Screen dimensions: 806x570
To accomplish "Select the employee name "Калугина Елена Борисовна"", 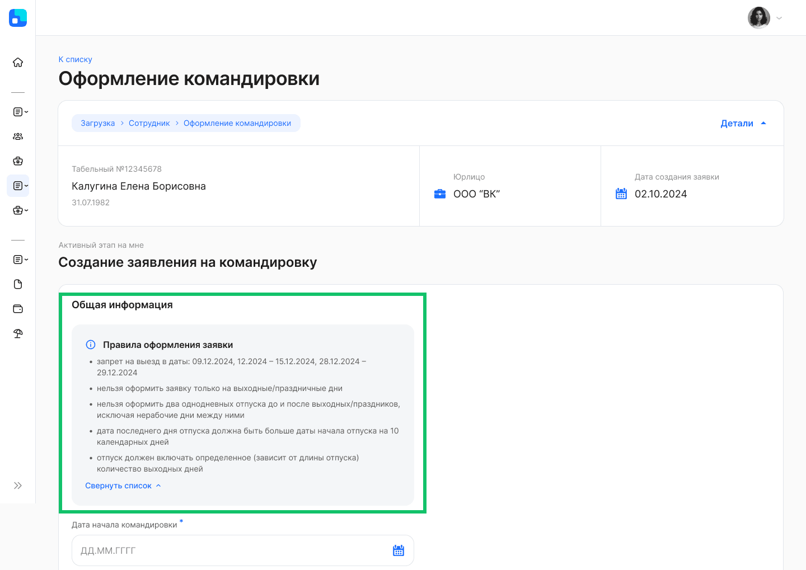I will pyautogui.click(x=139, y=186).
